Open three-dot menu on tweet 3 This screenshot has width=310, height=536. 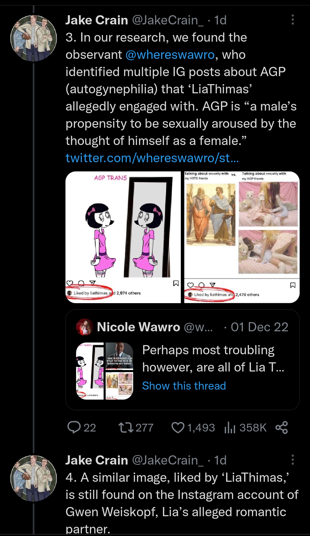[x=292, y=20]
